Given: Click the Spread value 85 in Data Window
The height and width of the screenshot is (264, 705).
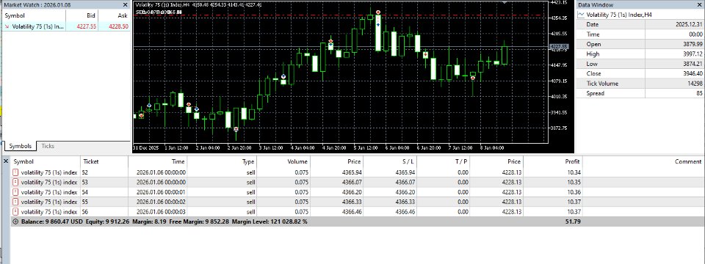Looking at the screenshot, I should pyautogui.click(x=700, y=93).
